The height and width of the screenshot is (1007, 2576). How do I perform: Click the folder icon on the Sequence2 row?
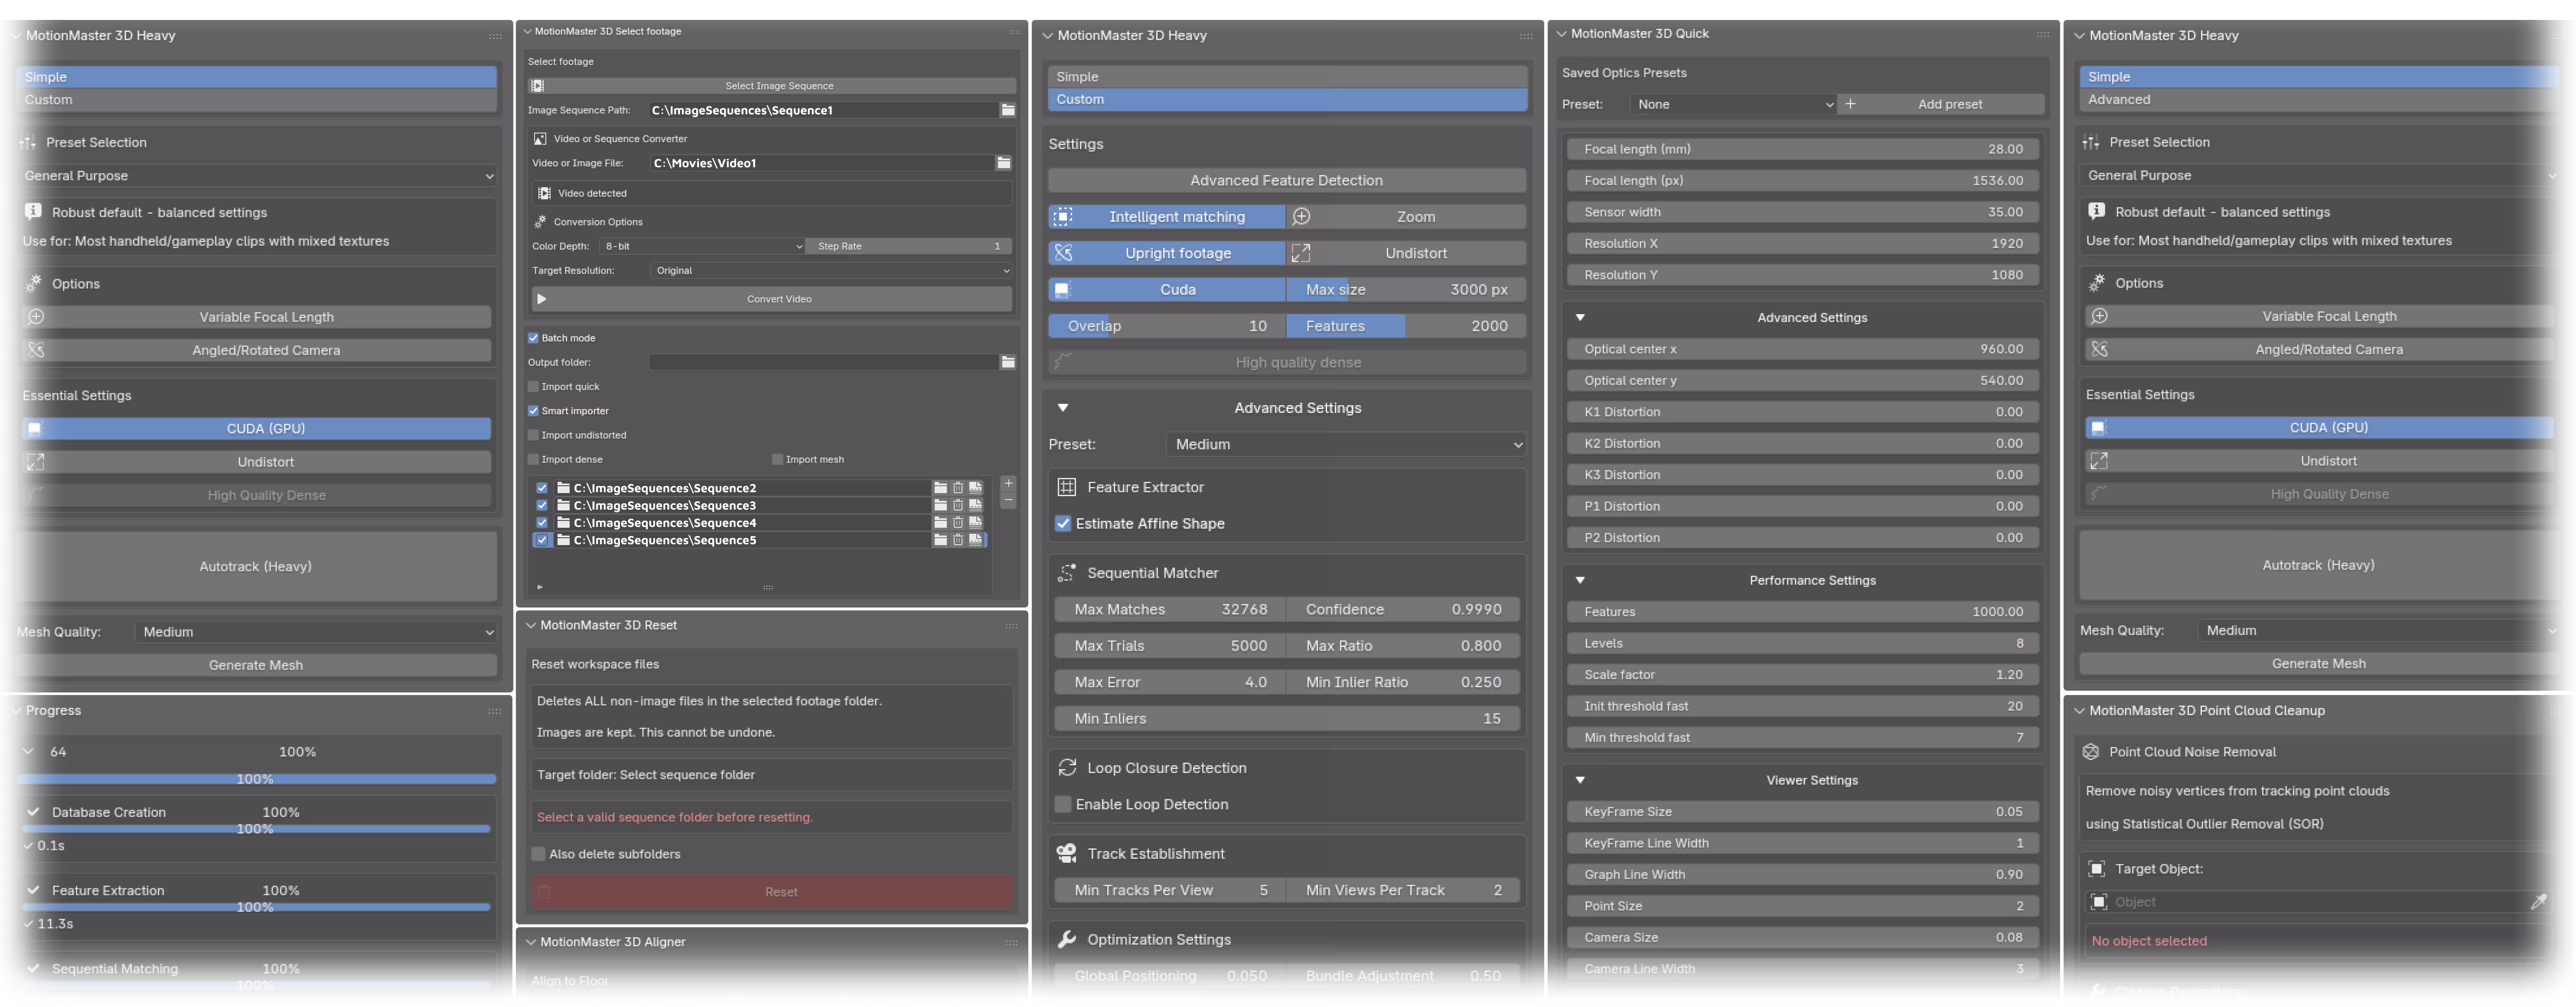(x=940, y=488)
